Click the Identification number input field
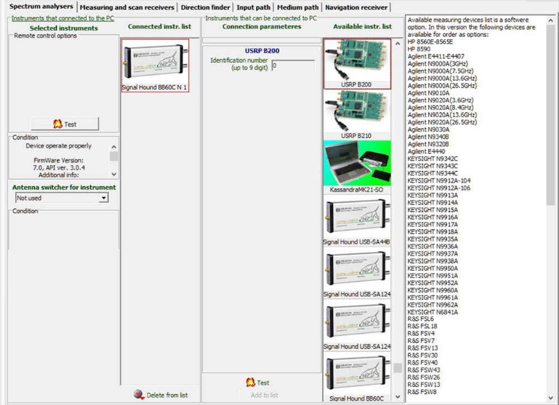Image resolution: width=559 pixels, height=405 pixels. pyautogui.click(x=293, y=65)
